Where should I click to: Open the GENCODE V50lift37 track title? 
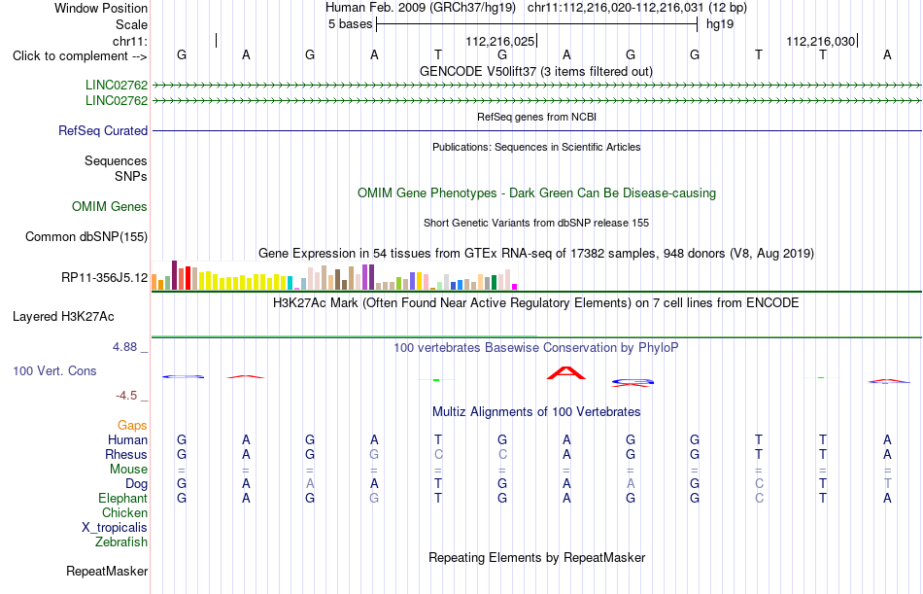click(x=535, y=71)
